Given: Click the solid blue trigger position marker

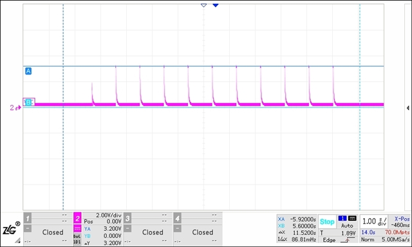Looking at the screenshot, I should [x=216, y=5].
